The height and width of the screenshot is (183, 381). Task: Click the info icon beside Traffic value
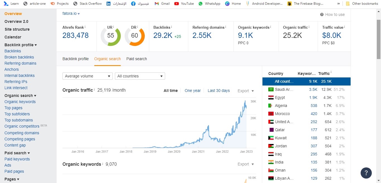(x=344, y=27)
